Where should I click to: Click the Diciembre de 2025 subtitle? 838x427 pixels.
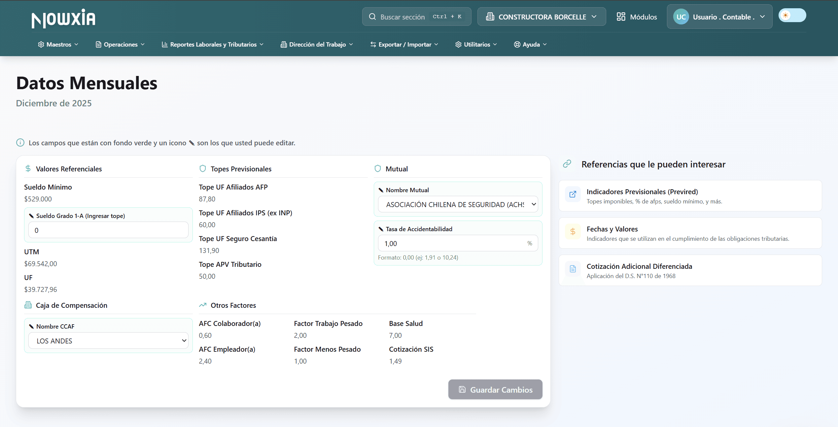pos(54,103)
